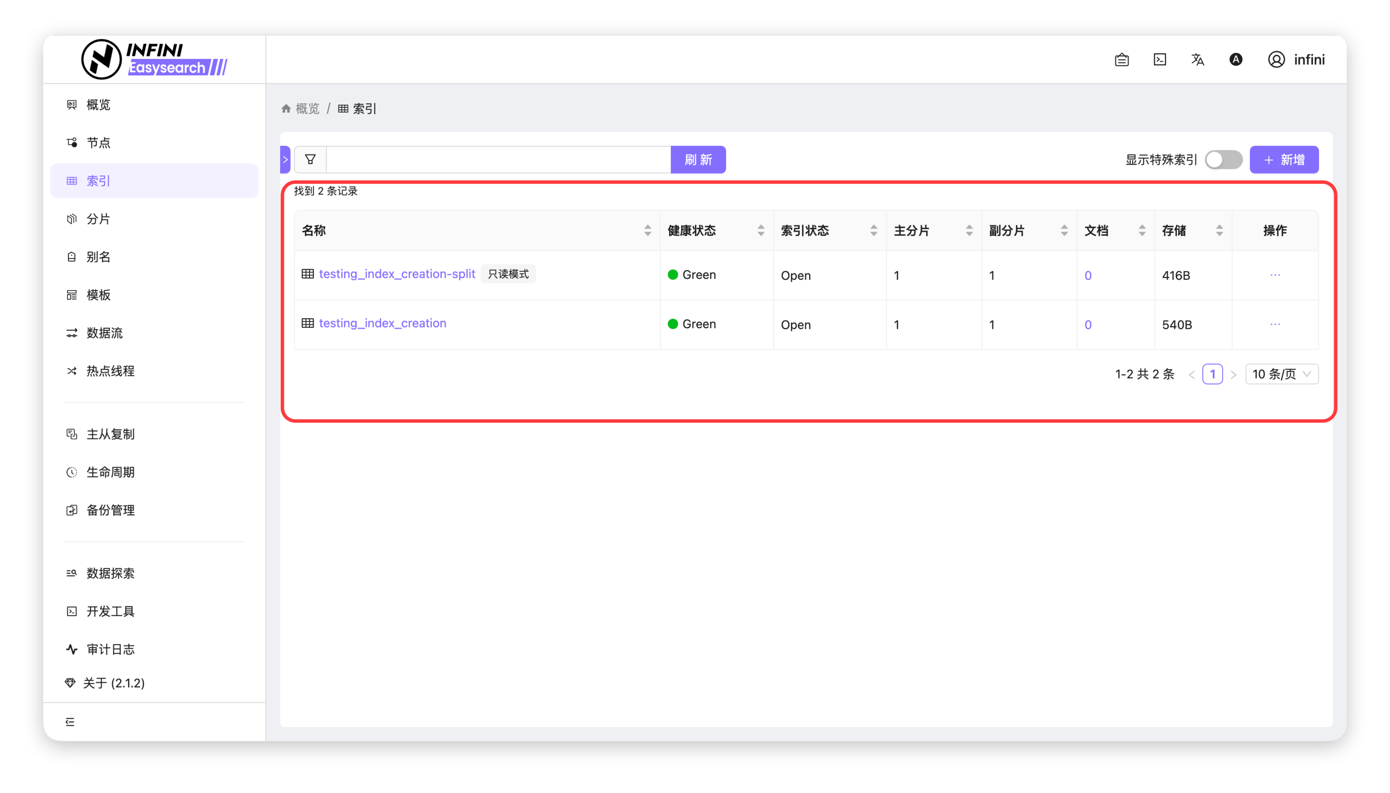Go to the Shards menu item
This screenshot has width=1390, height=793.
(x=99, y=219)
